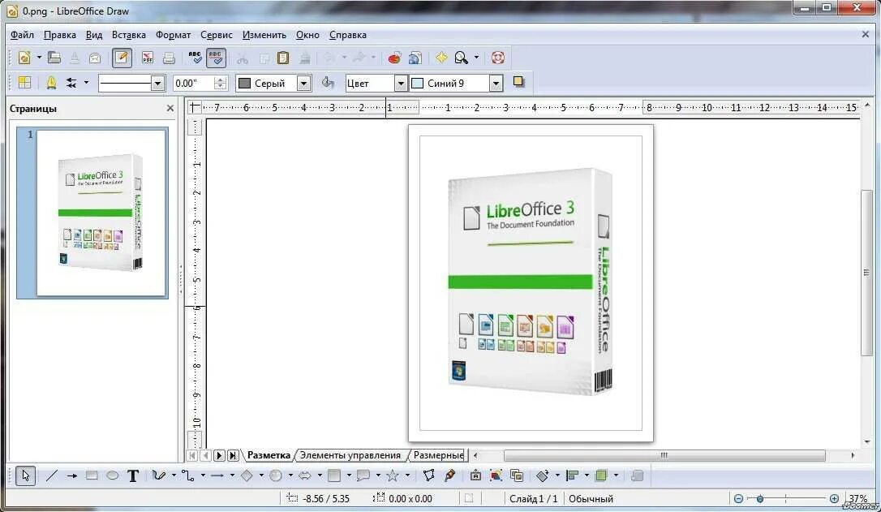The width and height of the screenshot is (881, 512).
Task: Click the Paste clipboard icon
Action: [x=283, y=58]
